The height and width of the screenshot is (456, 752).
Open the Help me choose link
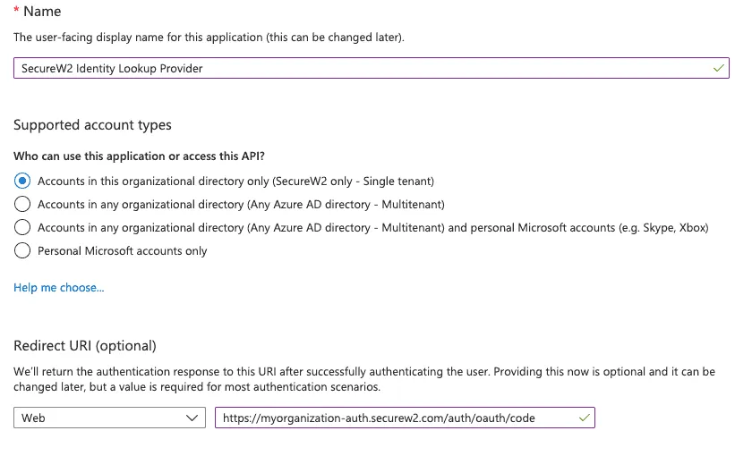point(59,288)
